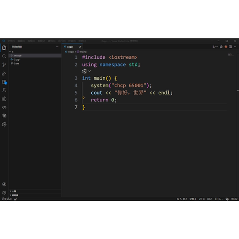Open the Run and Debug view
This screenshot has height=239, width=239.
(x=4, y=74)
